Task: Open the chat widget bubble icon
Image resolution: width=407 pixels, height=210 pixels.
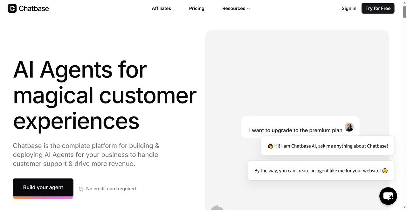Action: pyautogui.click(x=388, y=196)
